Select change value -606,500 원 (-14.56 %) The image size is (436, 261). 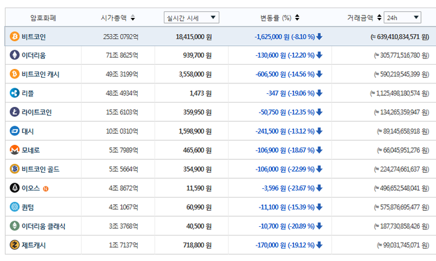pos(285,75)
